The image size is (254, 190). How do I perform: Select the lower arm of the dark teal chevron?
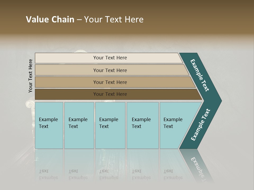coord(200,125)
